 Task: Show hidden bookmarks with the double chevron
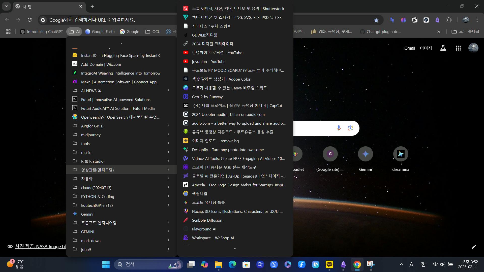[439, 32]
